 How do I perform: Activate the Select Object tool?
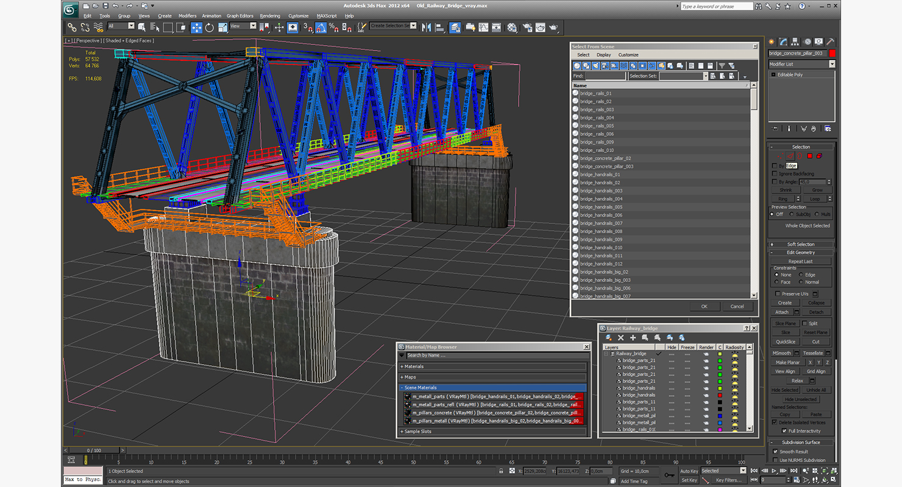(x=142, y=27)
